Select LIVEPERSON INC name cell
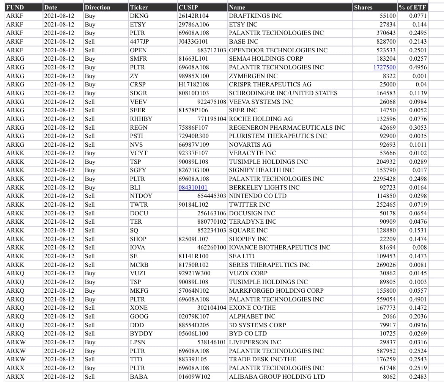 (290, 342)
